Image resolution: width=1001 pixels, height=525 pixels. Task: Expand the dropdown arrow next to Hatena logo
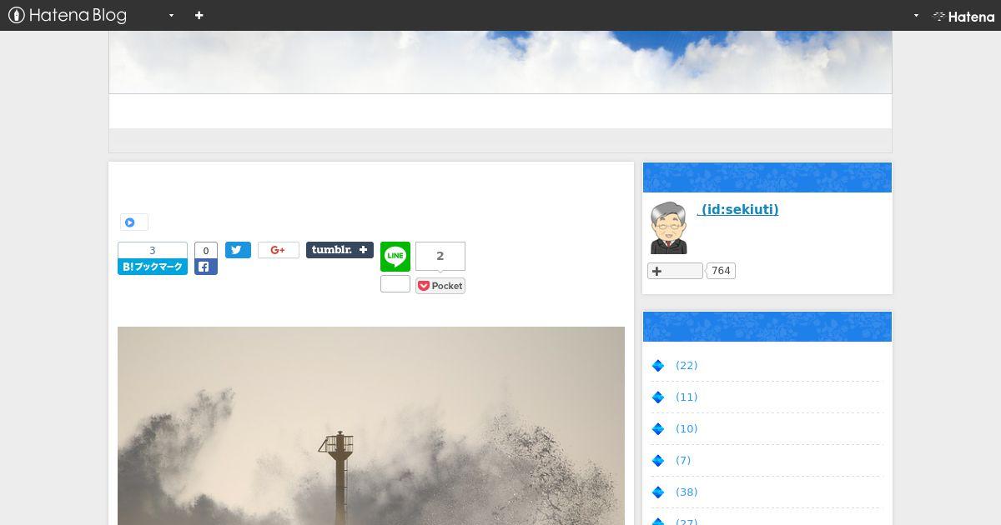point(916,15)
